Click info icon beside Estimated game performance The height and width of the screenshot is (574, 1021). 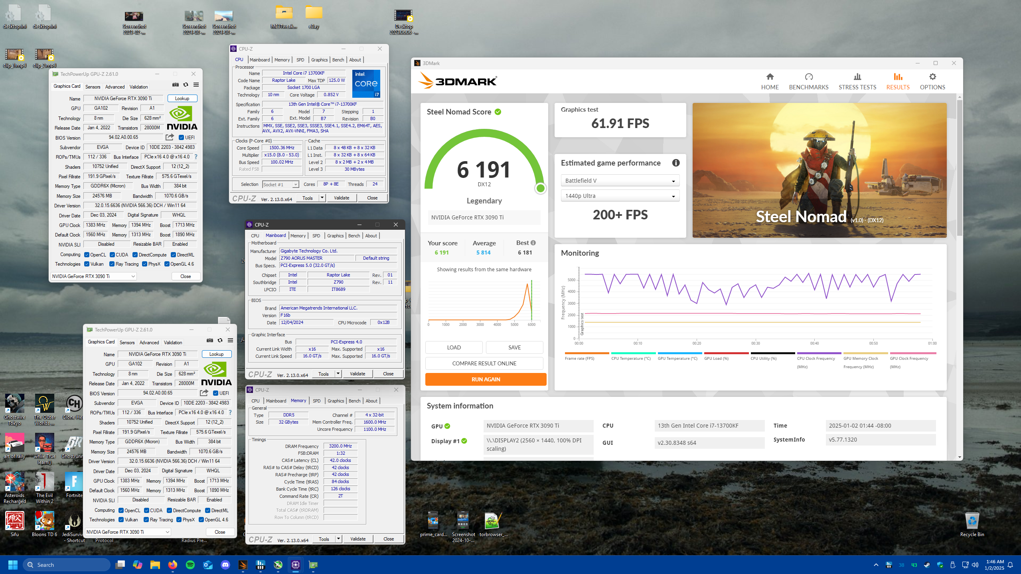pos(675,163)
